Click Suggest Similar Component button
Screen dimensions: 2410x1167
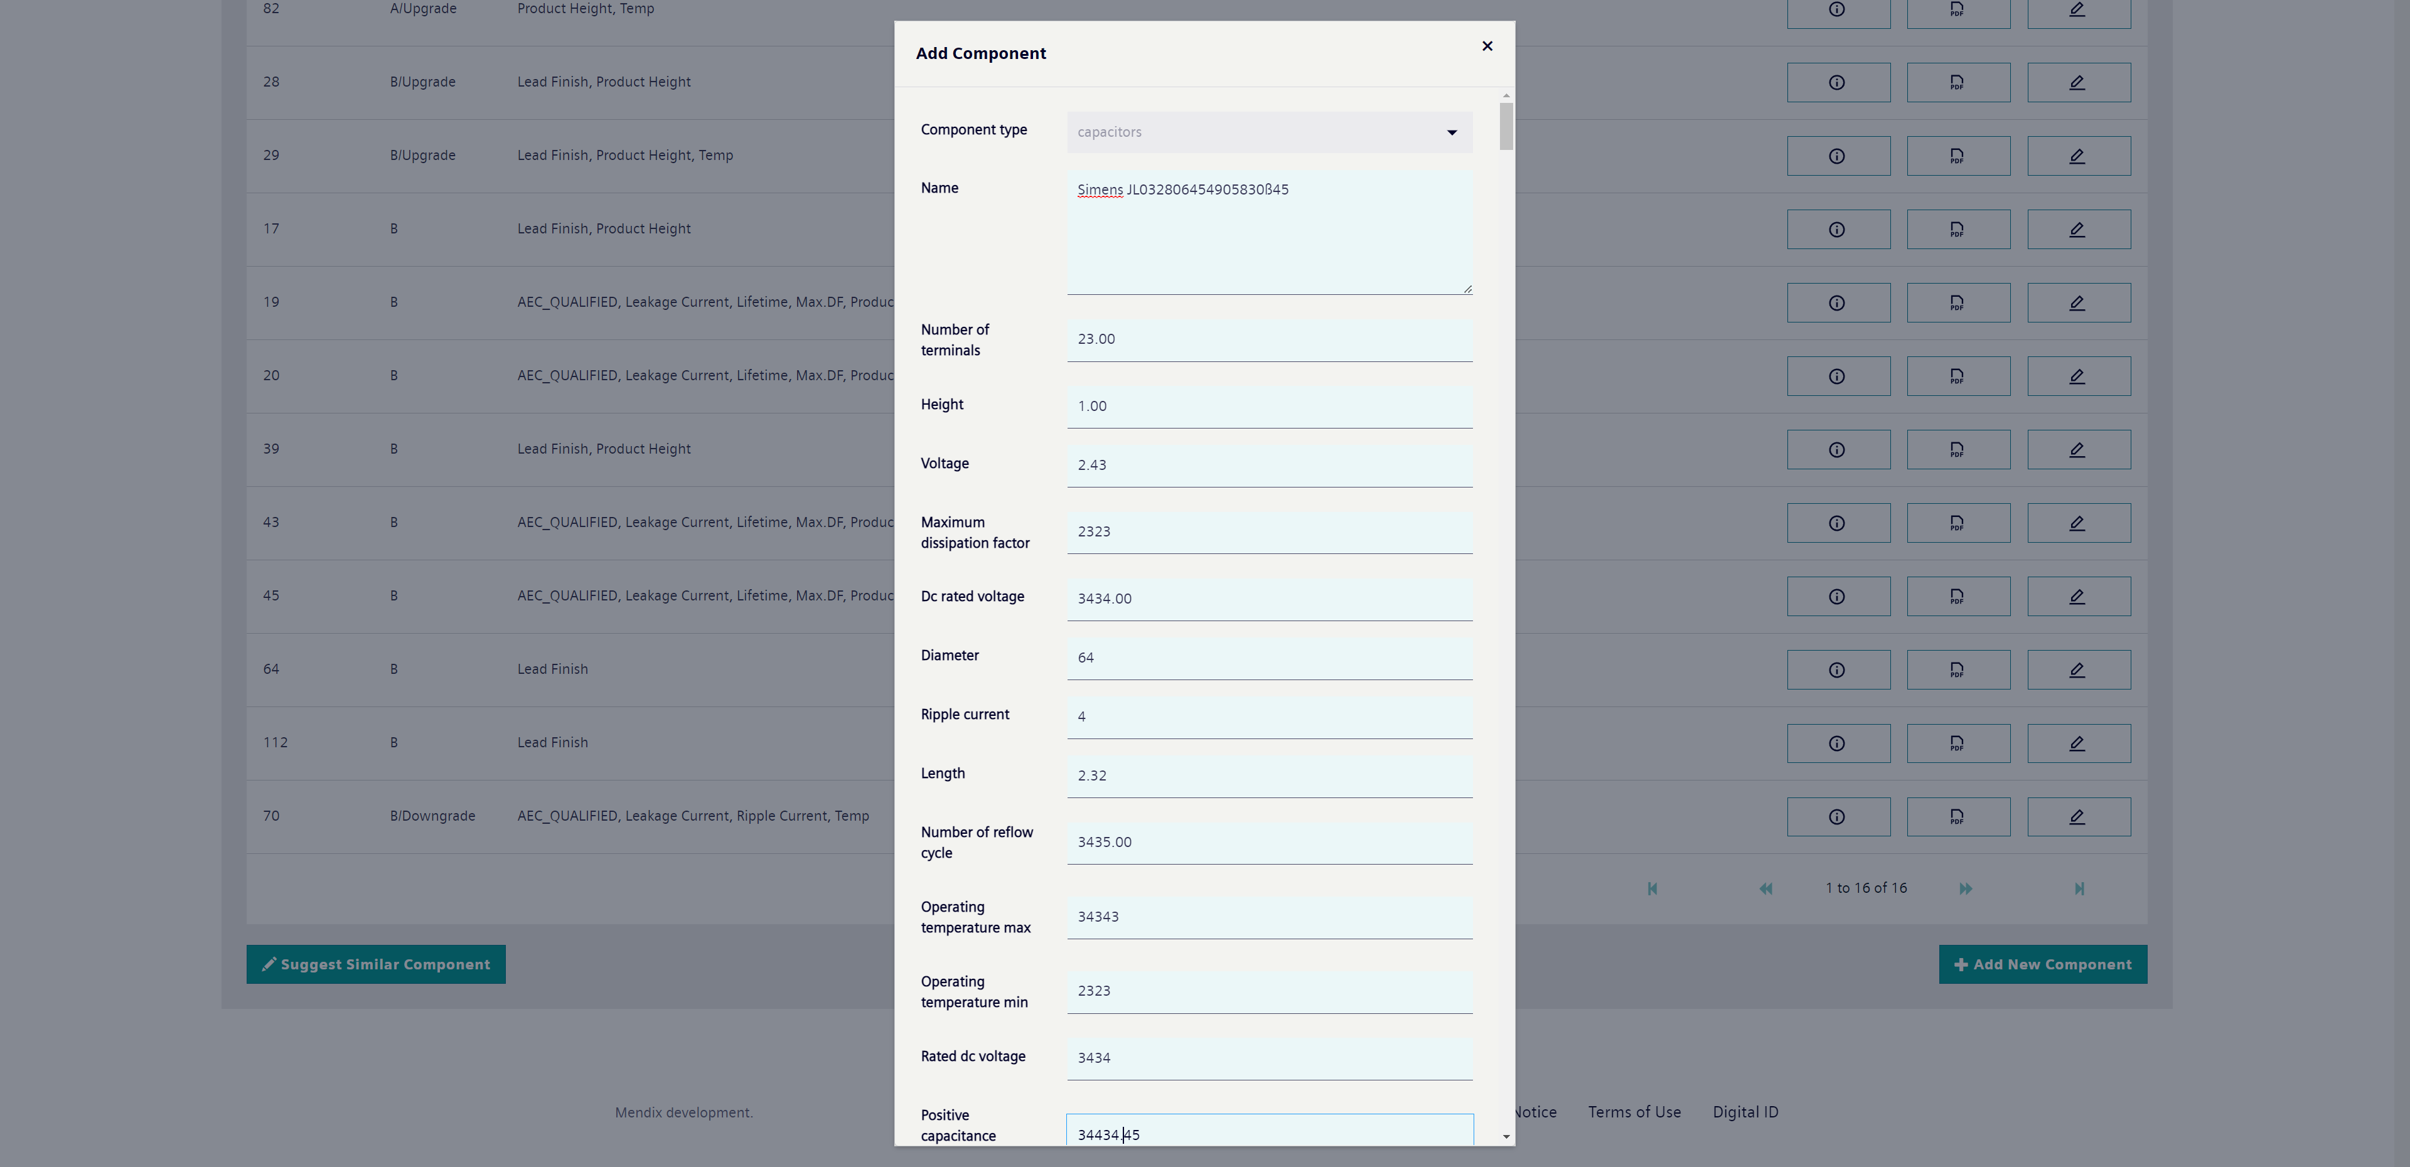pyautogui.click(x=376, y=964)
